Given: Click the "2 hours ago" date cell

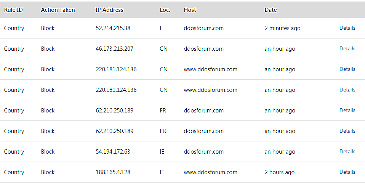Looking at the screenshot, I should [279, 172].
